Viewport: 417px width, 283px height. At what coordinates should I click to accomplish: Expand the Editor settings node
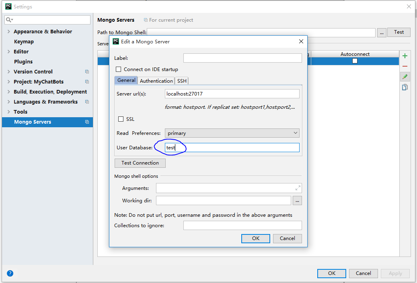[9, 51]
